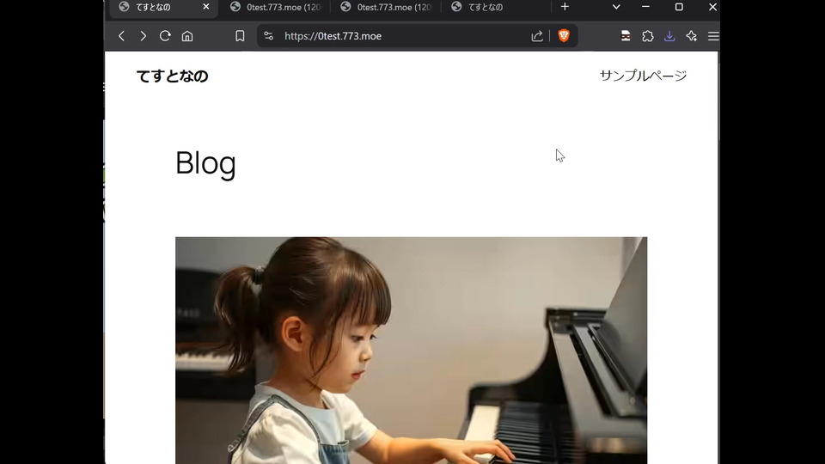This screenshot has height=464, width=825.
Task: Go back to the previous page
Action: [121, 36]
